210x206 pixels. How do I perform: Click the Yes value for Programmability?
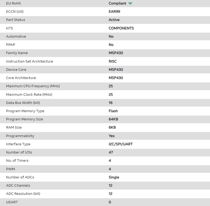tap(111, 136)
